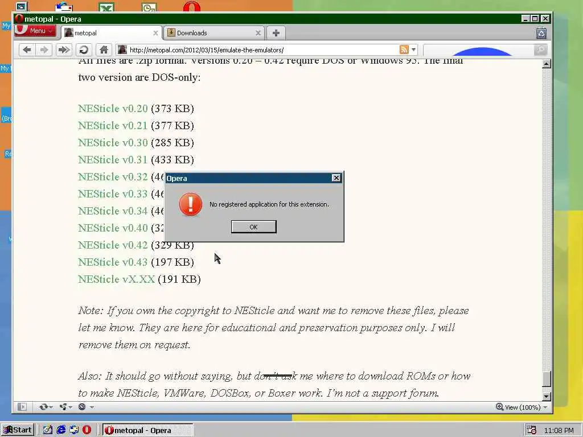
Task: Go to the Home page icon
Action: click(x=104, y=50)
